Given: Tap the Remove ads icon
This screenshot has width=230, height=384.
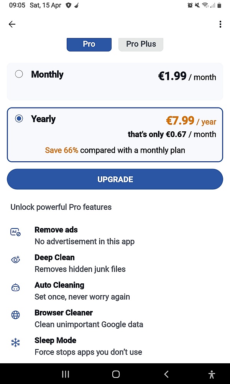Looking at the screenshot, I should (15, 232).
